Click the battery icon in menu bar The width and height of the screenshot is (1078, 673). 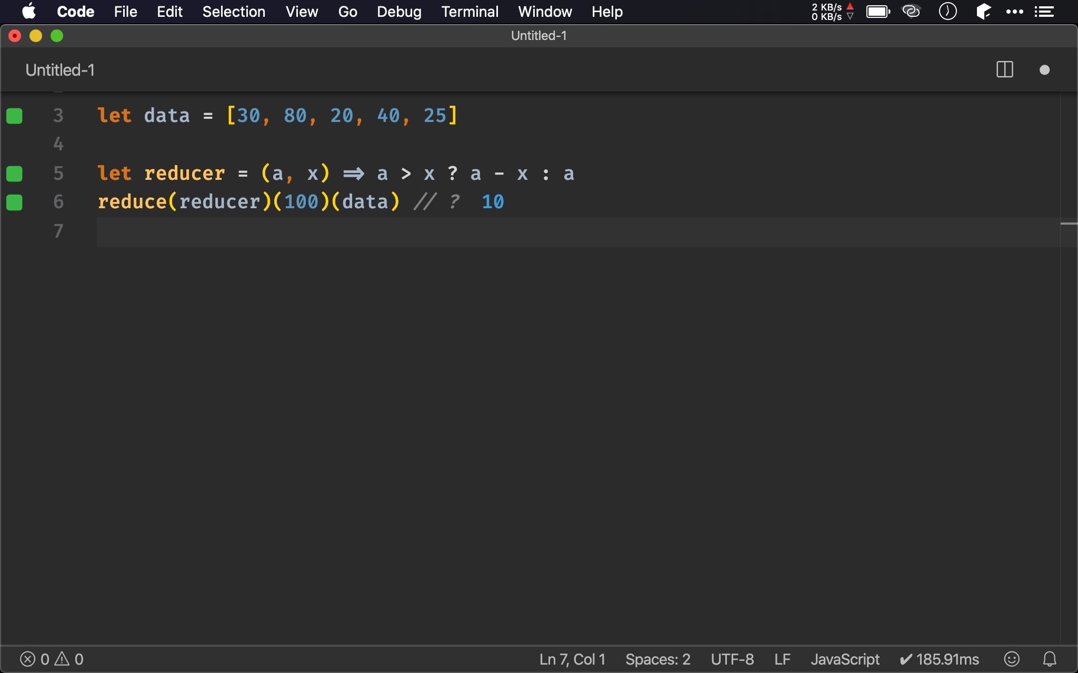878,12
